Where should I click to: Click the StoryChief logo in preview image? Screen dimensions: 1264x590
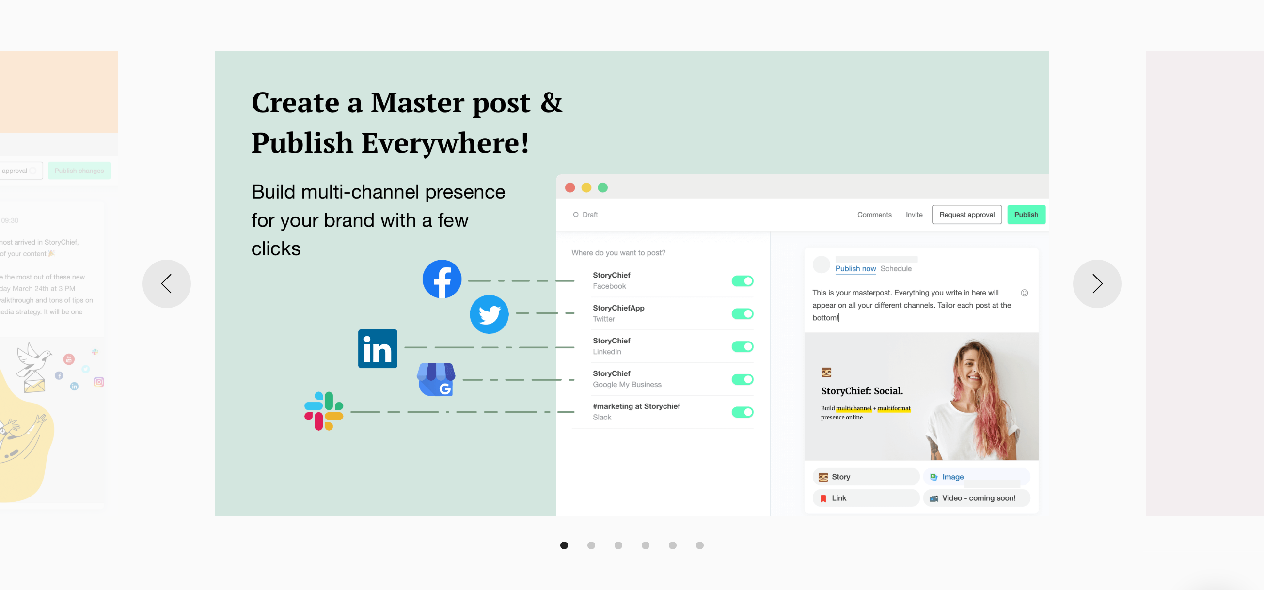click(x=826, y=372)
